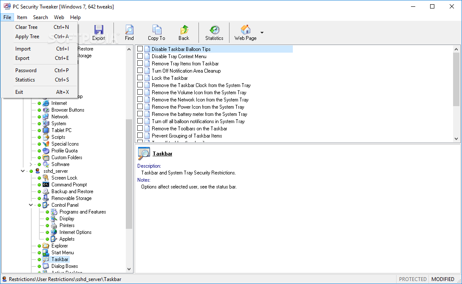
Task: Select the Explorer tree item
Action: (60, 246)
